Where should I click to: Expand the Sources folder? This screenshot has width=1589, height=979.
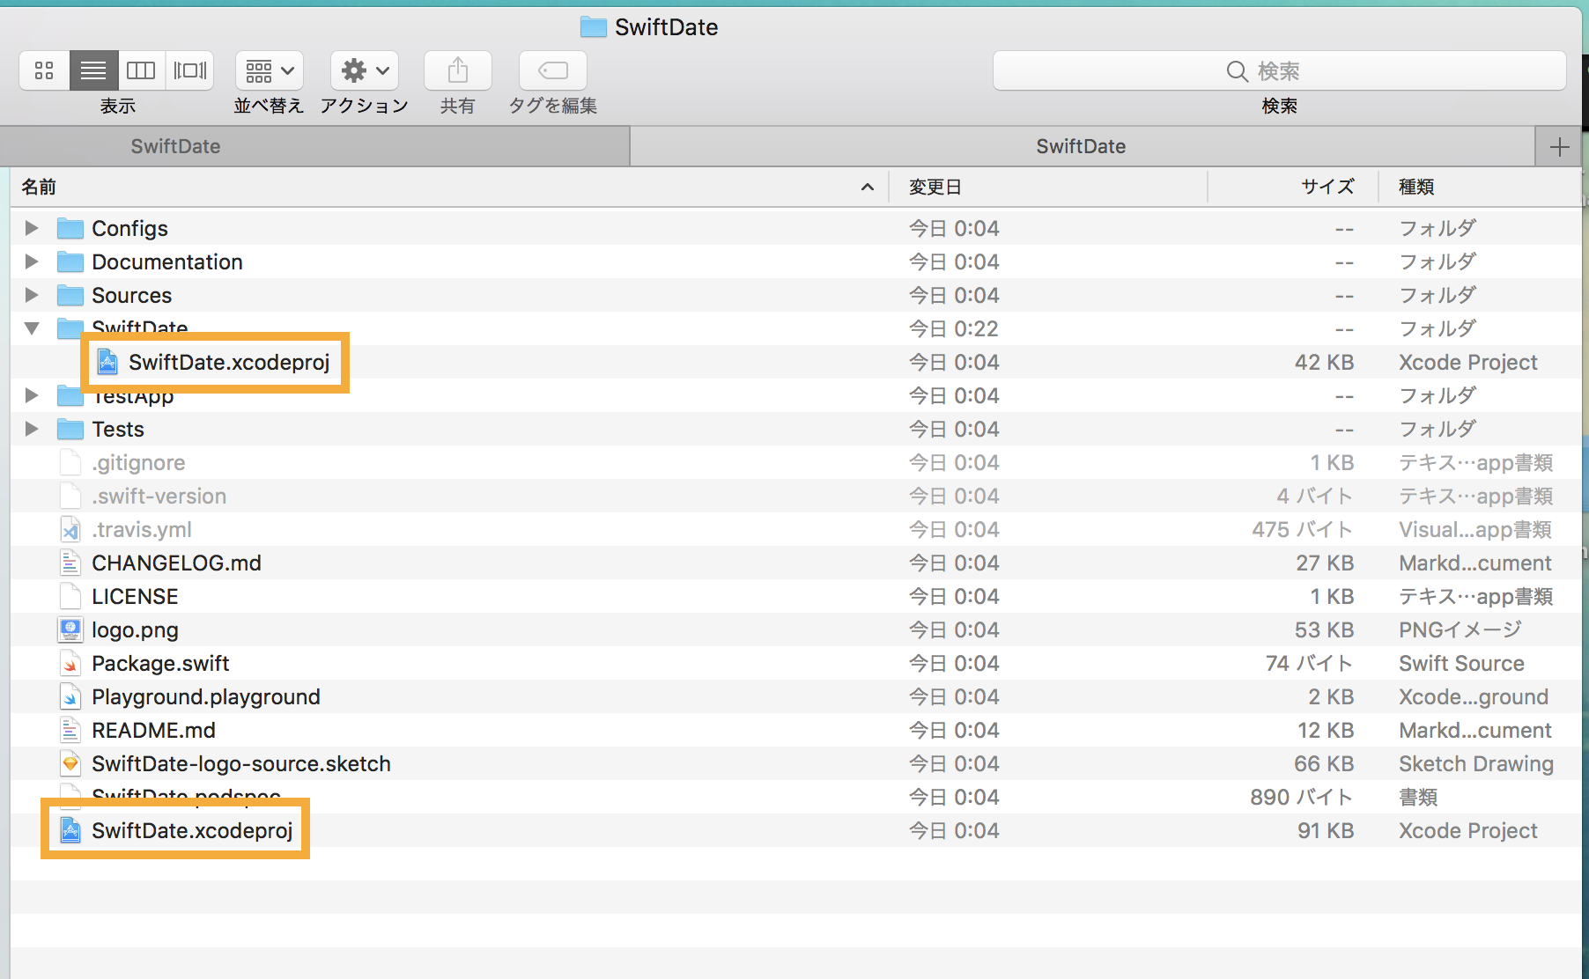[x=31, y=295]
